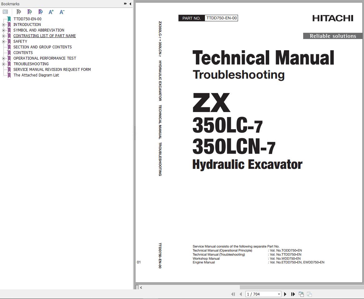Go to next view icon in bottom bar
This screenshot has height=299, width=364.
309,294
